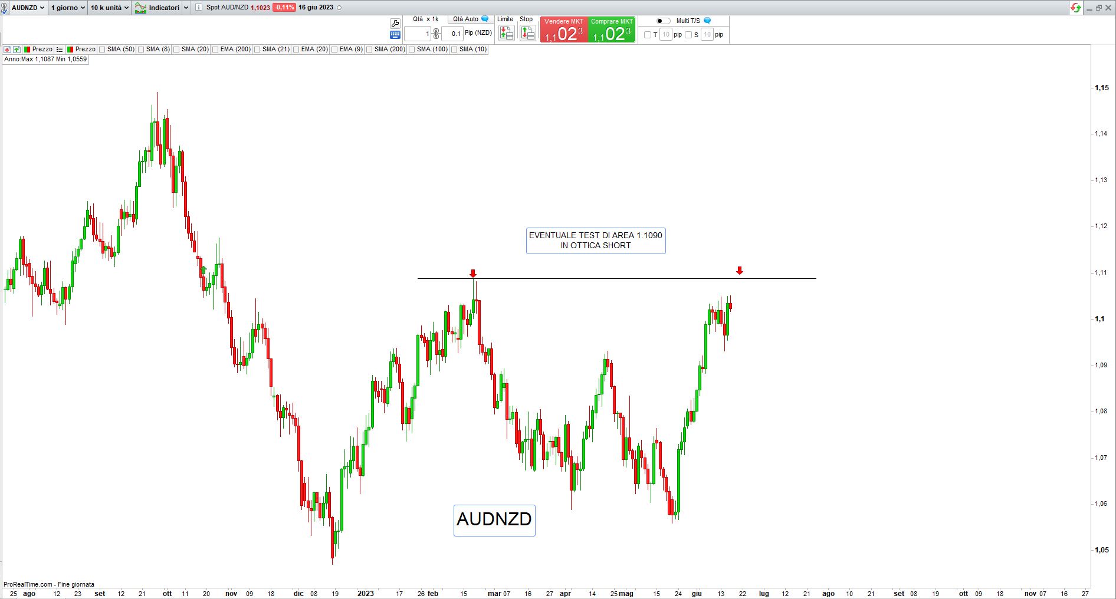The image size is (1116, 599).
Task: Check the EMA (9) box
Action: [334, 50]
